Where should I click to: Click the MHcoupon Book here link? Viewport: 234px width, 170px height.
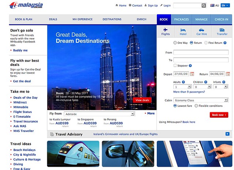click(189, 122)
